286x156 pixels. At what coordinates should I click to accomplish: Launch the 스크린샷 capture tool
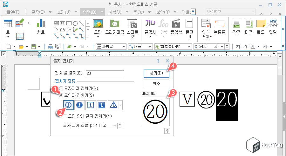(133, 29)
